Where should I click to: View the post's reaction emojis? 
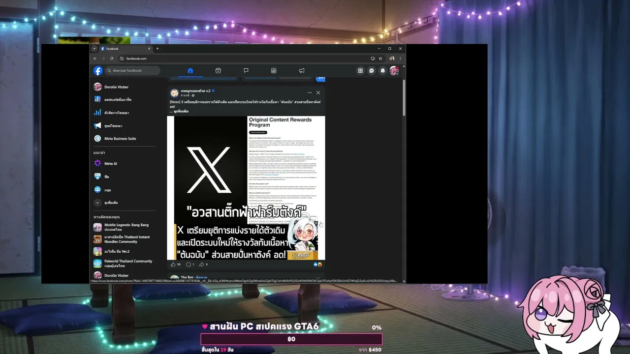point(317,265)
